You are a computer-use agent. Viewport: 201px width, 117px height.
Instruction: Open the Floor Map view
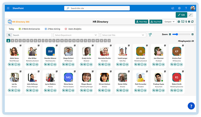coord(142,22)
